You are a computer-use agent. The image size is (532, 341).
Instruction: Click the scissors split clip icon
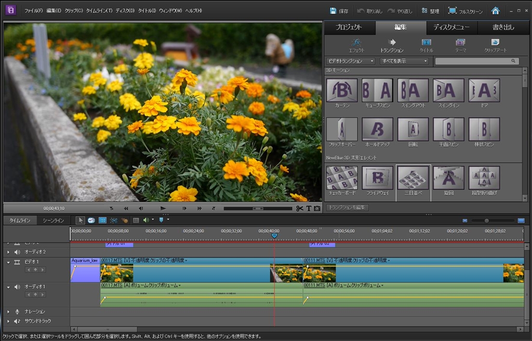click(299, 208)
